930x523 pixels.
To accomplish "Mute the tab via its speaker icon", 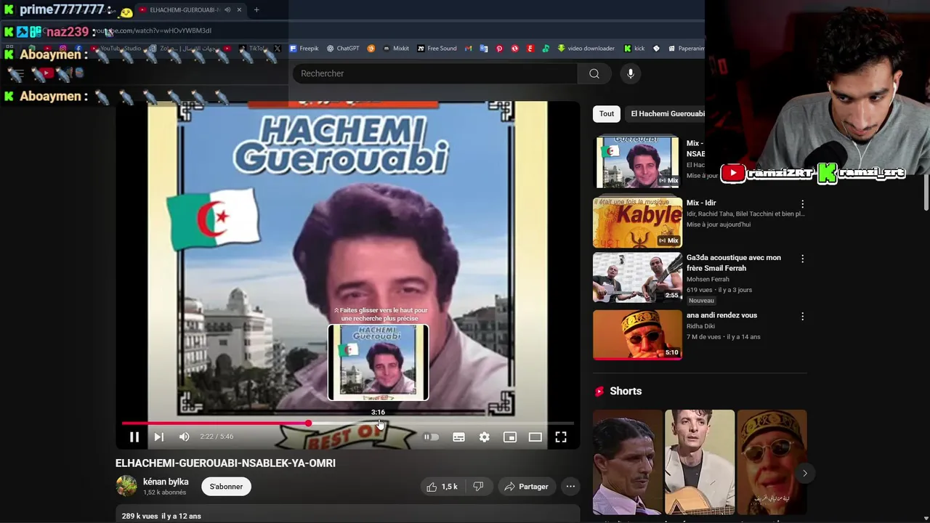I will pos(227,10).
